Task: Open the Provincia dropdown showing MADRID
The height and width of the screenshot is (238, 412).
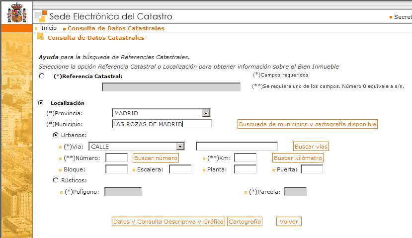Action: (161, 113)
